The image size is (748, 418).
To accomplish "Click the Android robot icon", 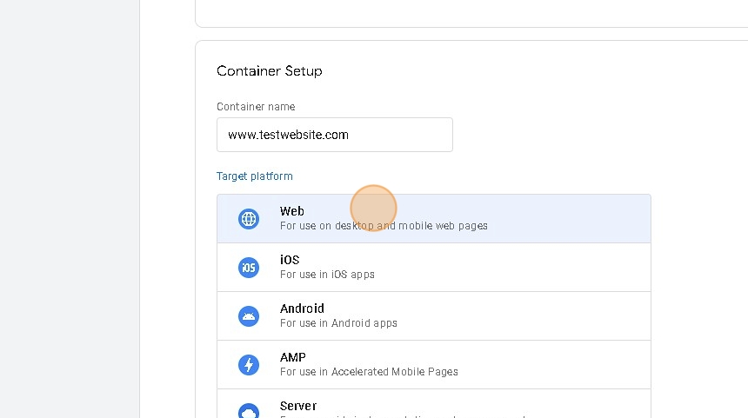I will pyautogui.click(x=249, y=316).
